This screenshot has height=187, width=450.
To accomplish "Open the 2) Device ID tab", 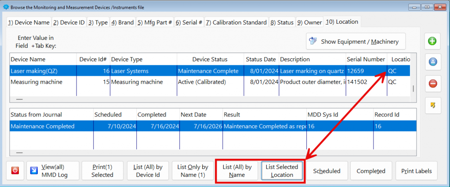I will coord(69,23).
